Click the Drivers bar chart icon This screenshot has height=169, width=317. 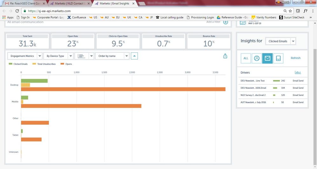click(298, 73)
